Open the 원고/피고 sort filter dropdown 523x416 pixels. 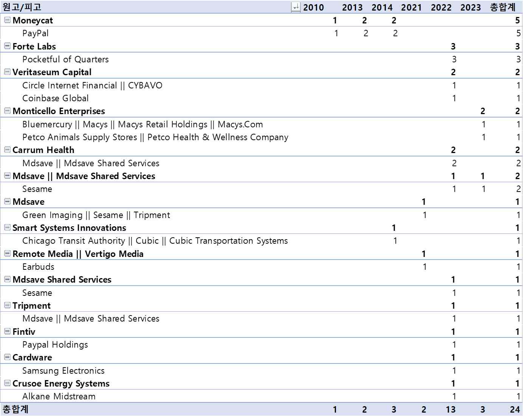pos(296,7)
